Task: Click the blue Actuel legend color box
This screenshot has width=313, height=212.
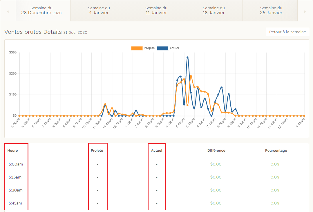Action: coord(162,48)
